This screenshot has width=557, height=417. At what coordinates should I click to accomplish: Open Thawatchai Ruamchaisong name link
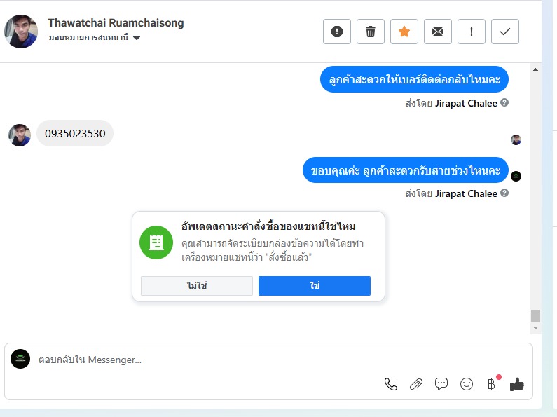click(116, 22)
